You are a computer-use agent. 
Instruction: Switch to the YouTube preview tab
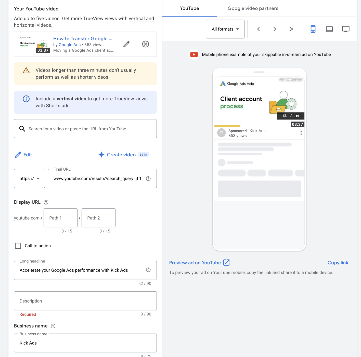(189, 8)
